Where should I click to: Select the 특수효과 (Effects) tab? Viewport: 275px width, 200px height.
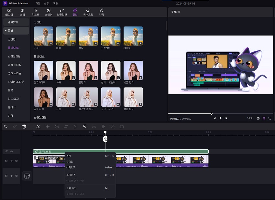tap(88, 12)
